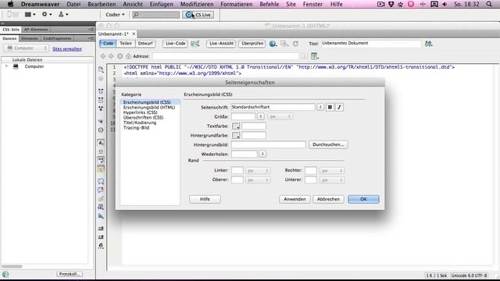Open the Textfarbe color swatch
The height and width of the screenshot is (281, 500).
point(236,126)
